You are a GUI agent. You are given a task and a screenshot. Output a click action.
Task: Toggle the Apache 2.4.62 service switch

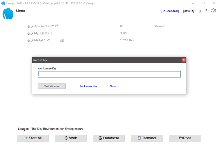tap(30, 26)
